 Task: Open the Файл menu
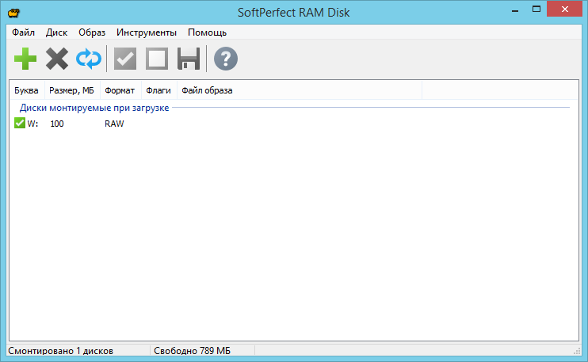tap(24, 32)
